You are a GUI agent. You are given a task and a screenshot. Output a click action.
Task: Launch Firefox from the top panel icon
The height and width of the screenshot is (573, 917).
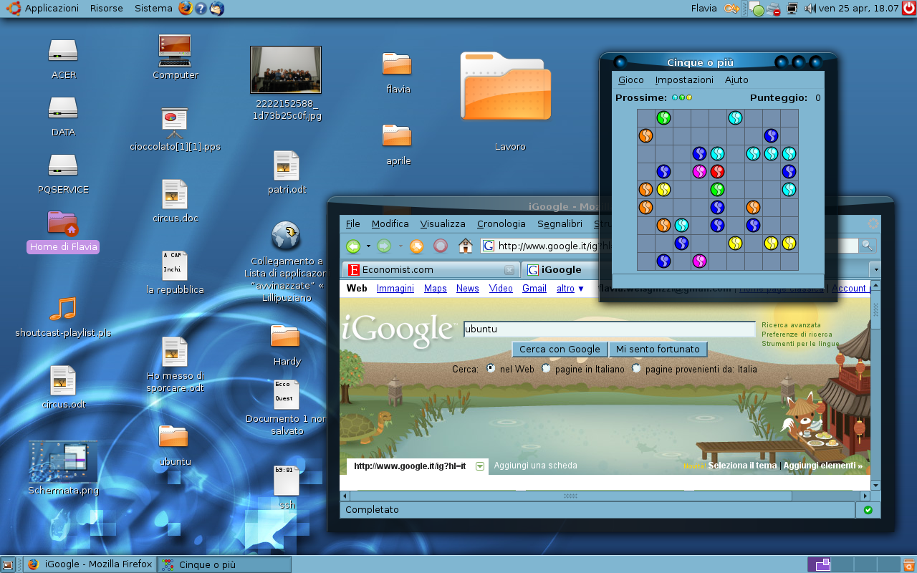186,8
